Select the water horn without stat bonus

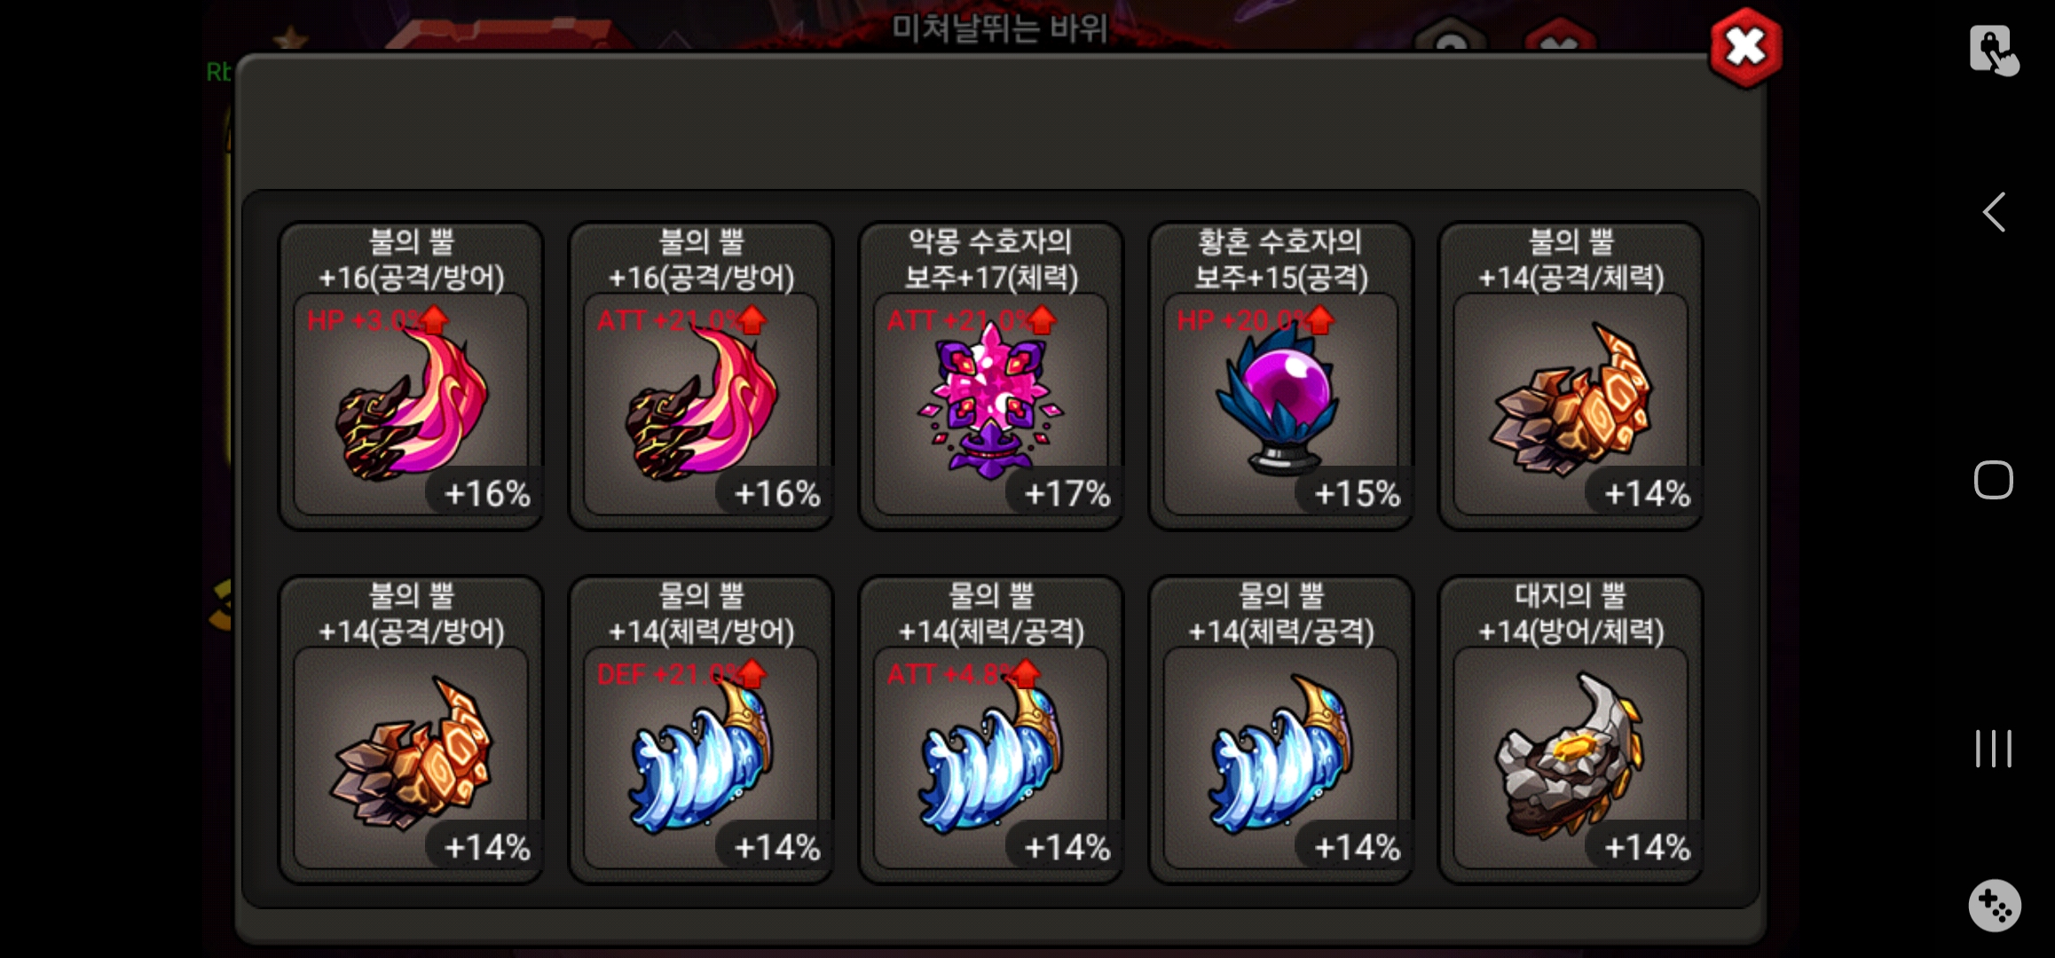[x=1281, y=730]
